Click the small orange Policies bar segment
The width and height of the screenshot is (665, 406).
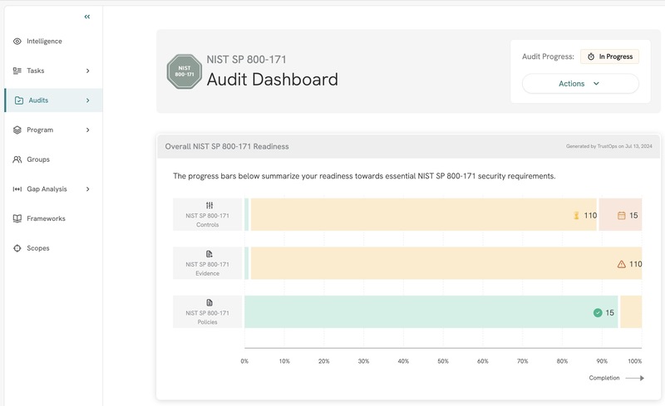tap(631, 312)
